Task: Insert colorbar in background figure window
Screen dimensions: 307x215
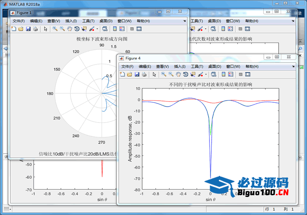Action: pyautogui.click(x=223, y=29)
